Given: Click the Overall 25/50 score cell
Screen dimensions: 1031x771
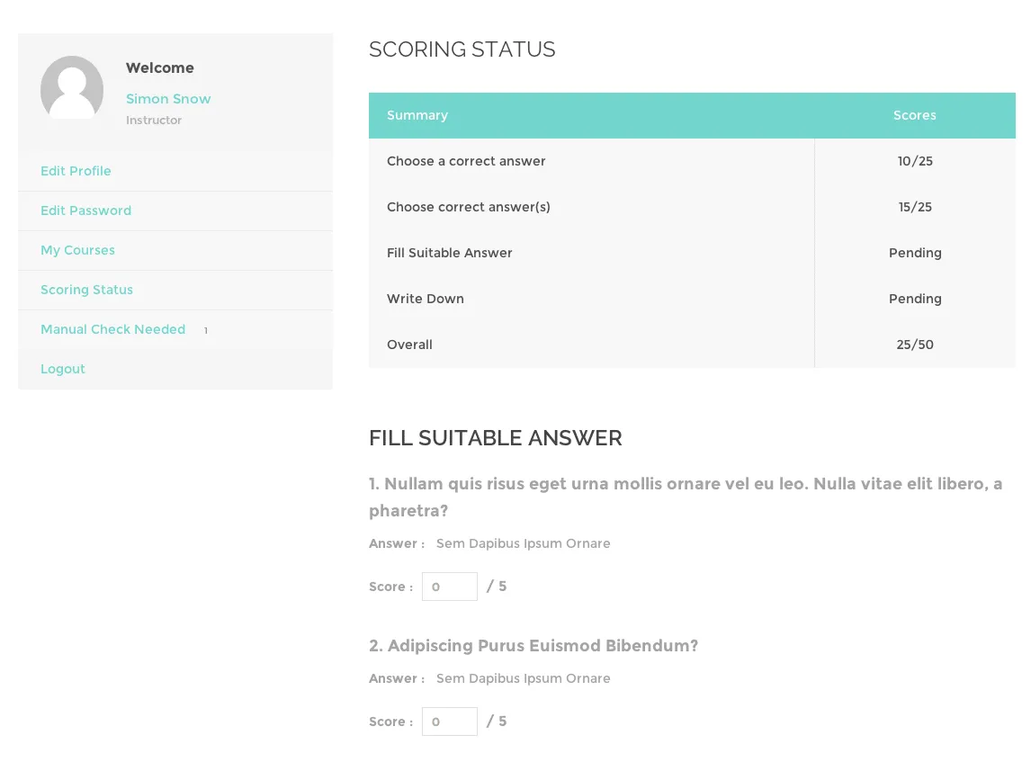Looking at the screenshot, I should (x=915, y=345).
